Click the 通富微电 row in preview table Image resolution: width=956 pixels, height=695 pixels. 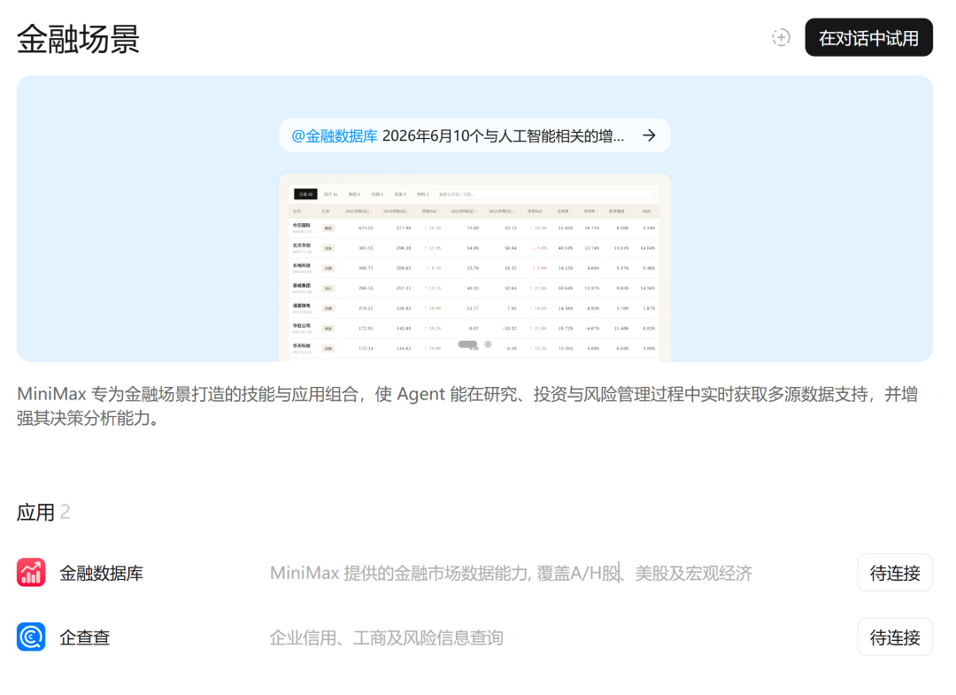point(474,308)
